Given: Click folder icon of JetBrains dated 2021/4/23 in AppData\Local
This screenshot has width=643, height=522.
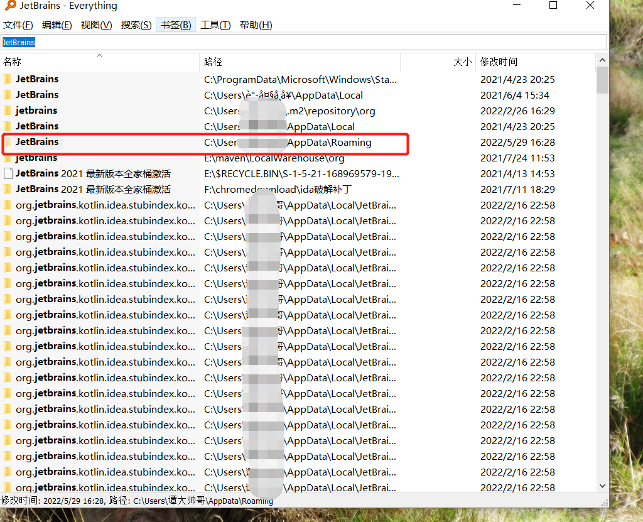Looking at the screenshot, I should 8,126.
